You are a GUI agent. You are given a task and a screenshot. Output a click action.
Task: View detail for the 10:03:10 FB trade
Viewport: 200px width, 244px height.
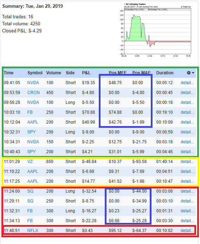click(187, 112)
